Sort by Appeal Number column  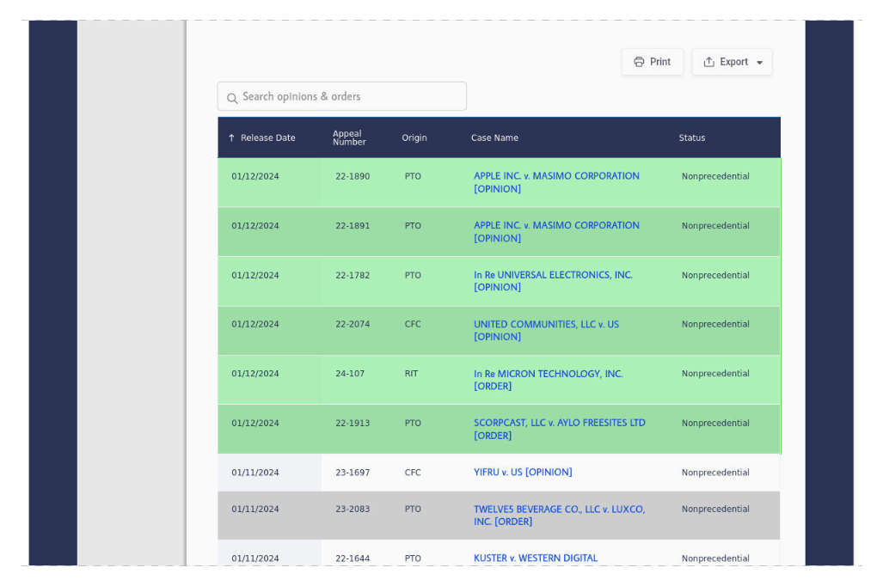[x=348, y=137]
